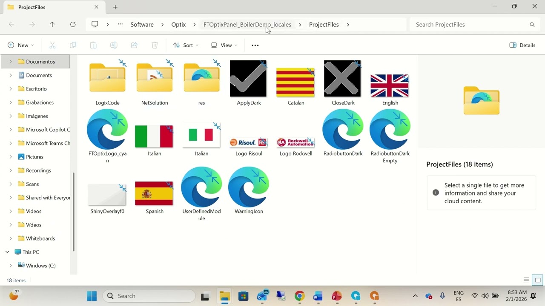Open the Sort dropdown menu
Image resolution: width=545 pixels, height=306 pixels.
pos(186,45)
